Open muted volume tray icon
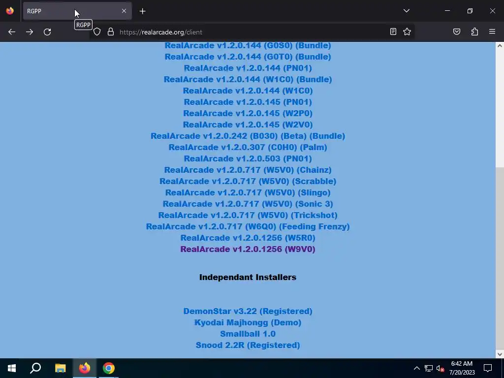Viewport: 504px width, 378px height. click(x=440, y=368)
